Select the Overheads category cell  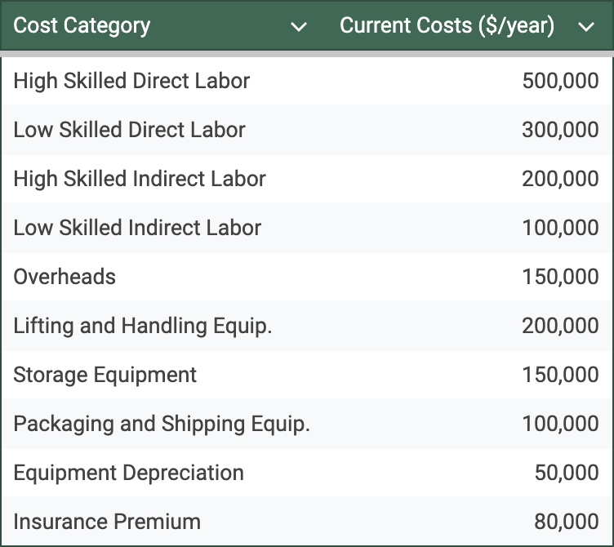65,277
